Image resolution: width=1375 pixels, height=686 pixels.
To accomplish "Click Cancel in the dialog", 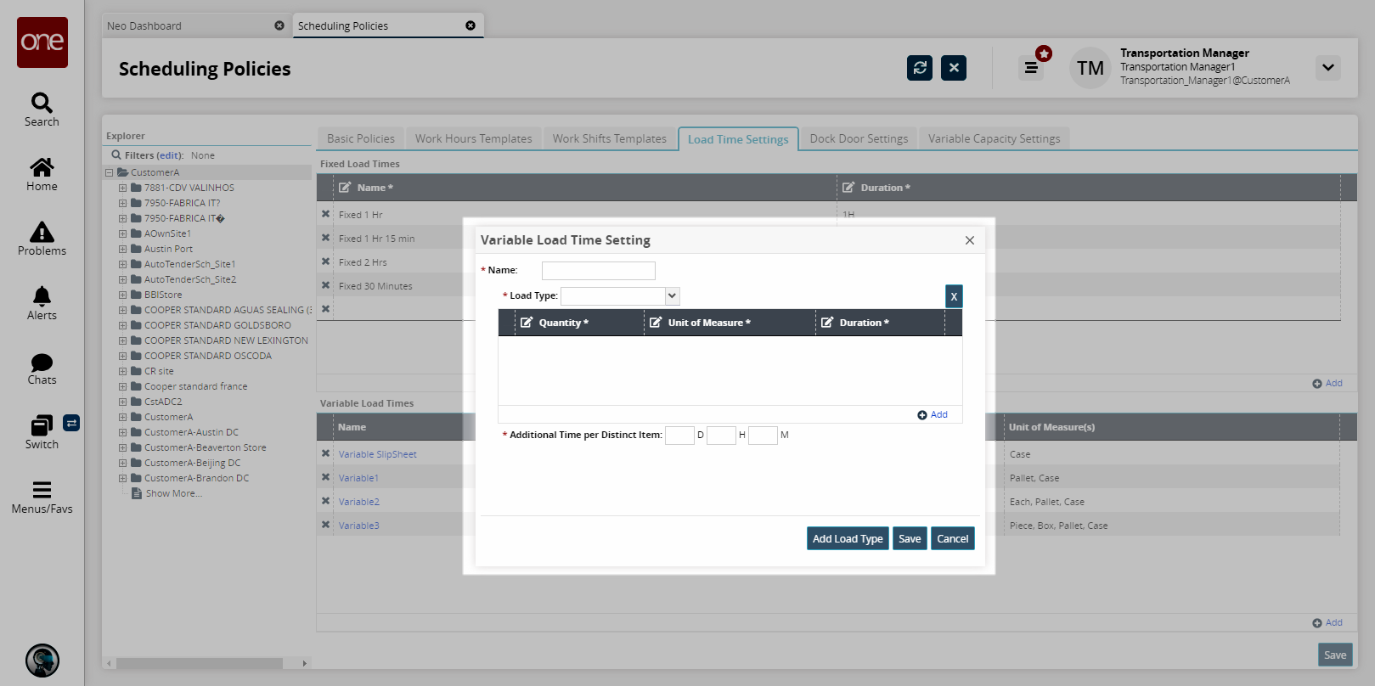I will coord(952,538).
